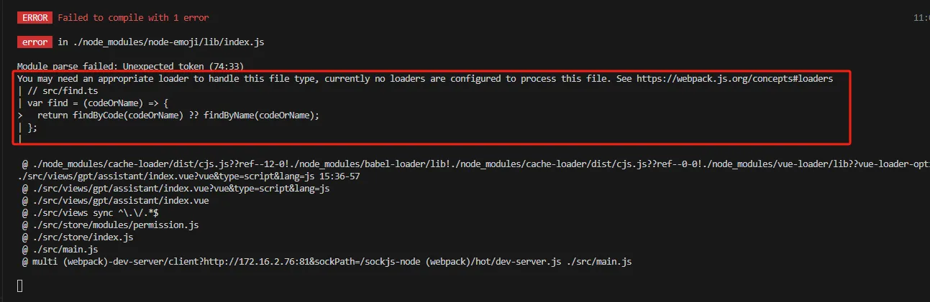Click the ./src/store/modules/permission.js path
The image size is (930, 302).
[110, 225]
